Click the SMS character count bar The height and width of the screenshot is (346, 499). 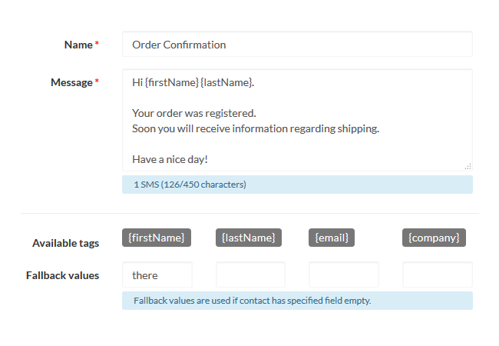pos(296,185)
